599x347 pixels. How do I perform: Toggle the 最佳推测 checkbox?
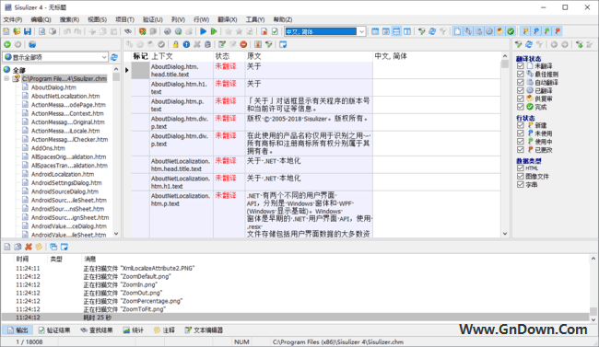521,74
